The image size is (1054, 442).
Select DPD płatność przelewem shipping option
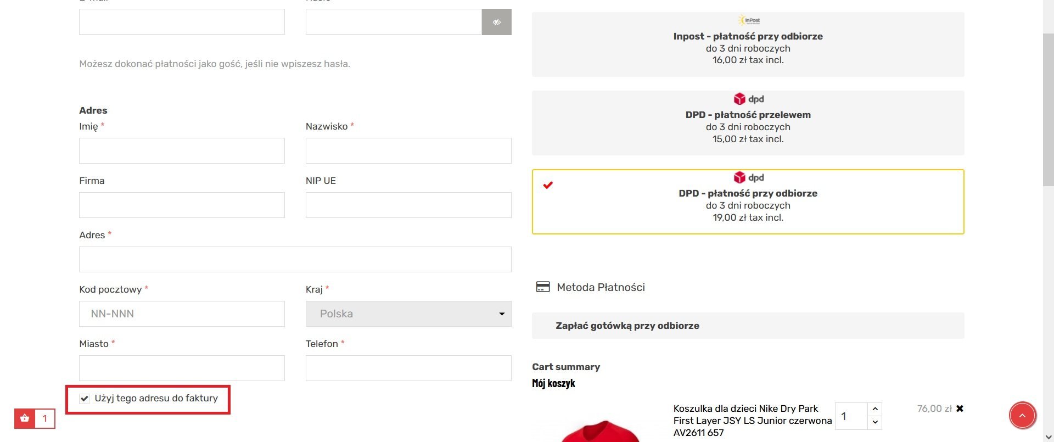[748, 123]
